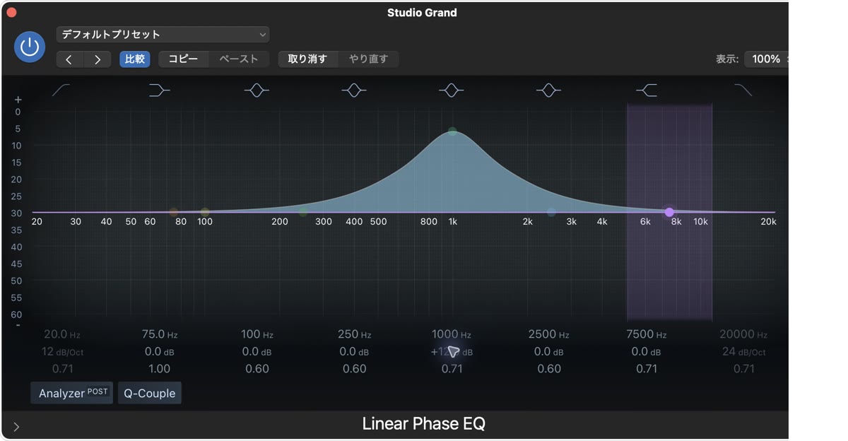Select the green 1 kHz peak handle

(452, 131)
